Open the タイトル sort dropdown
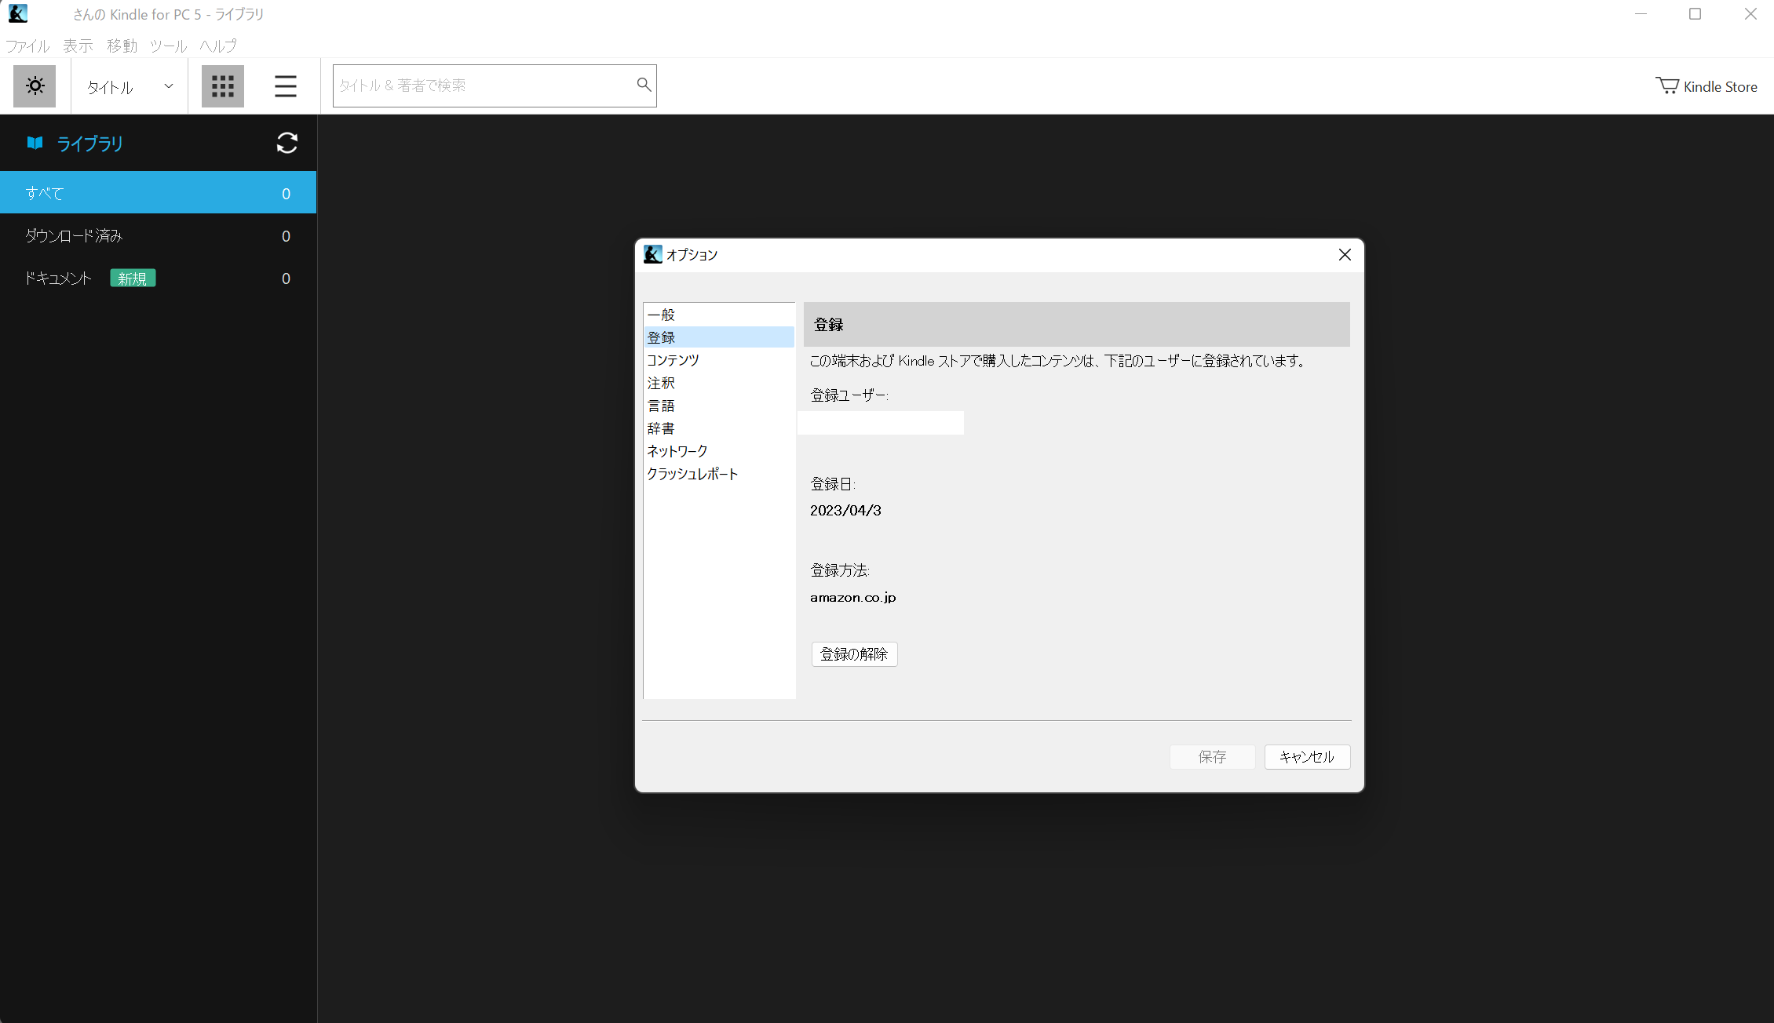This screenshot has height=1023, width=1774. [x=130, y=86]
